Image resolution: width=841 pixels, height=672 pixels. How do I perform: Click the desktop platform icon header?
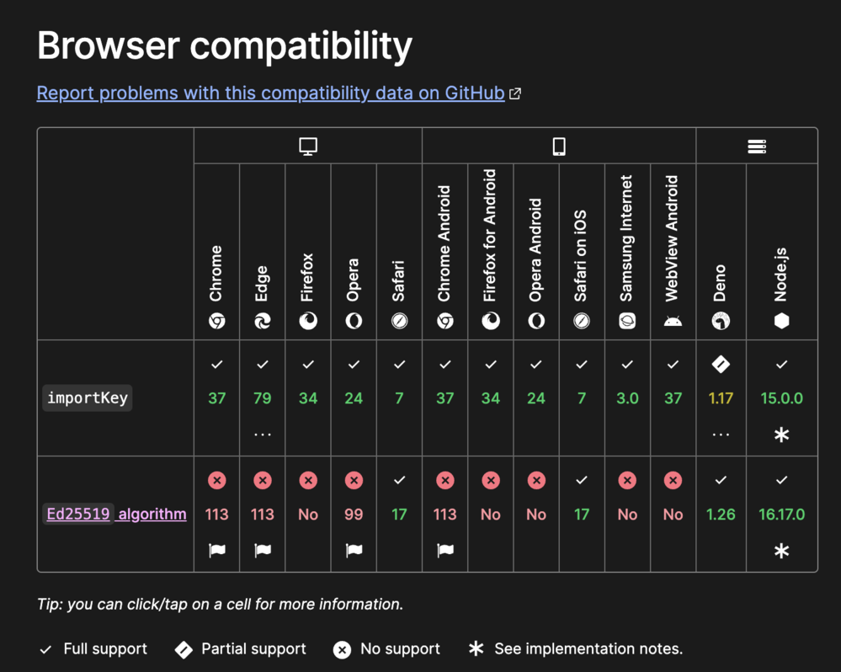308,147
